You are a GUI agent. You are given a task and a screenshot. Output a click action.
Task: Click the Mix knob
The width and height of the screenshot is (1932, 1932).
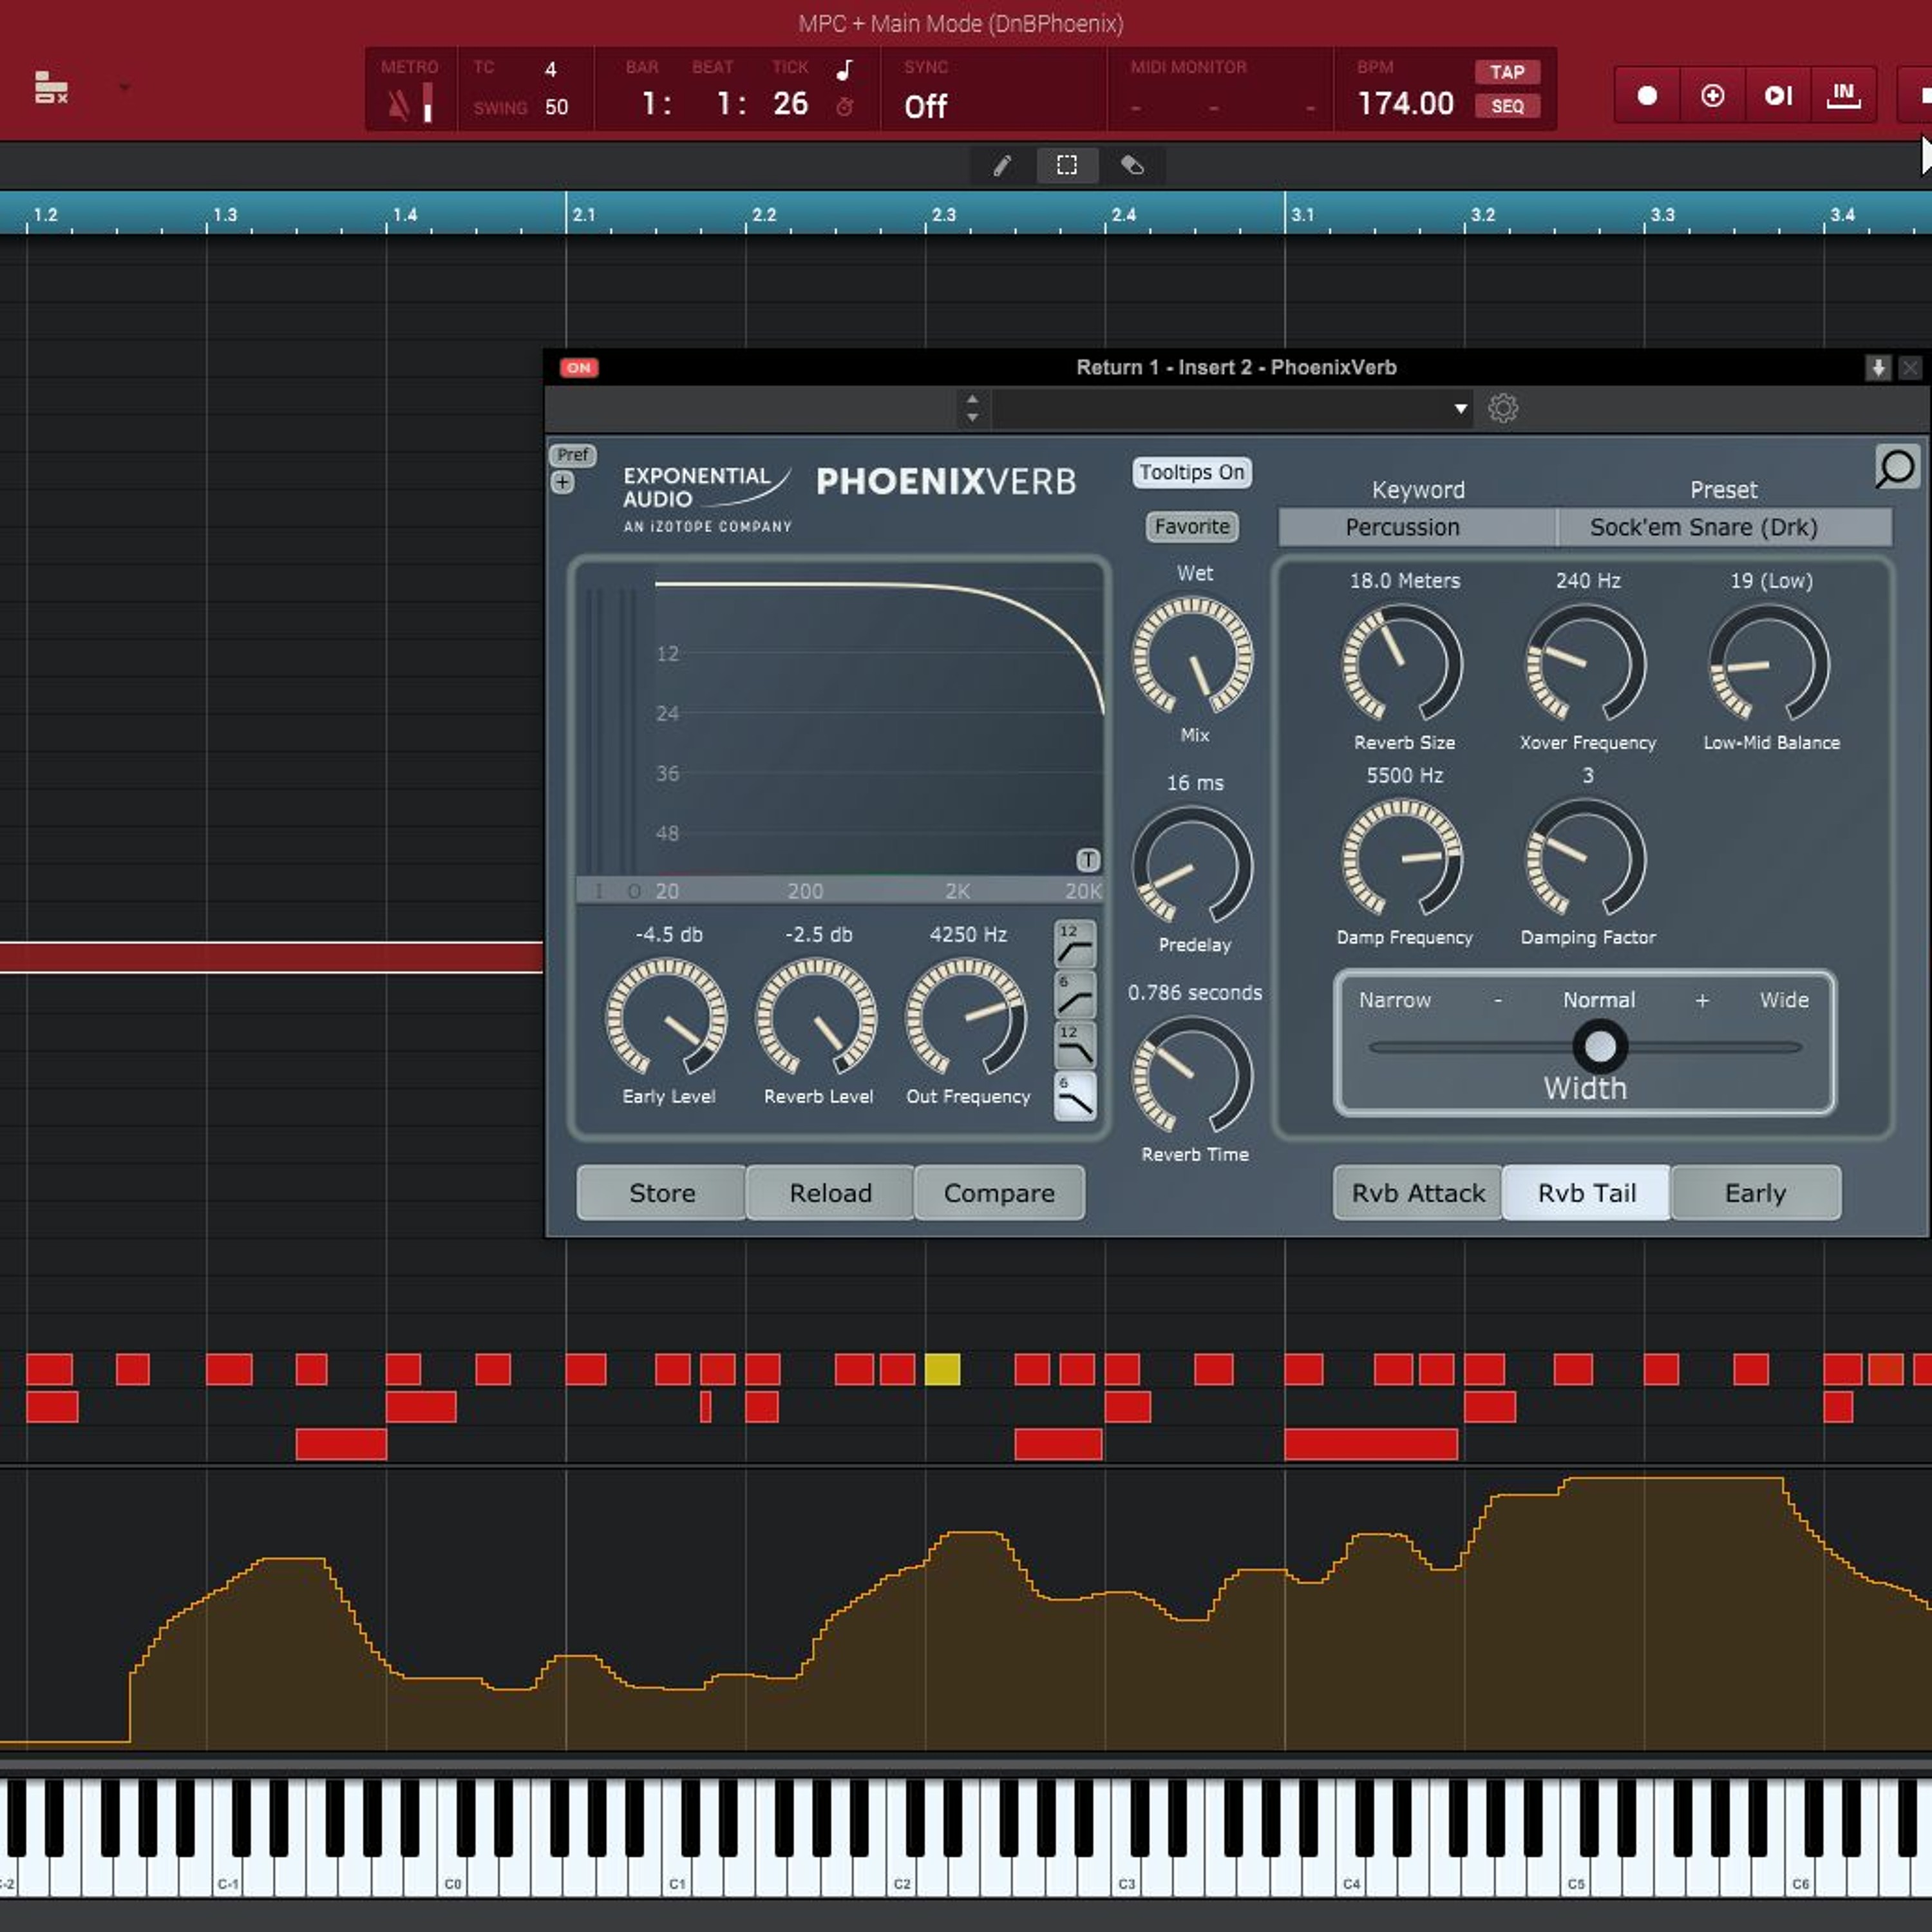click(1192, 656)
